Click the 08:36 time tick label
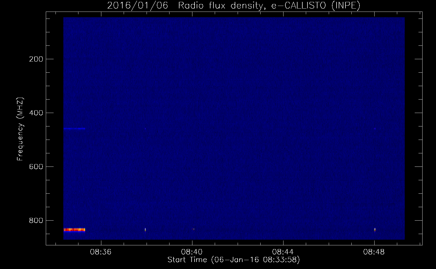Screen dimensions: 436x269 point(101,252)
